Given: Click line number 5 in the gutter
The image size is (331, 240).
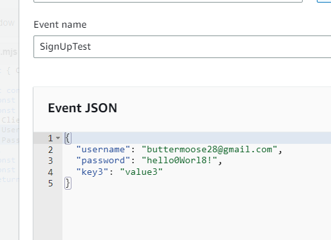Looking at the screenshot, I should tap(50, 183).
